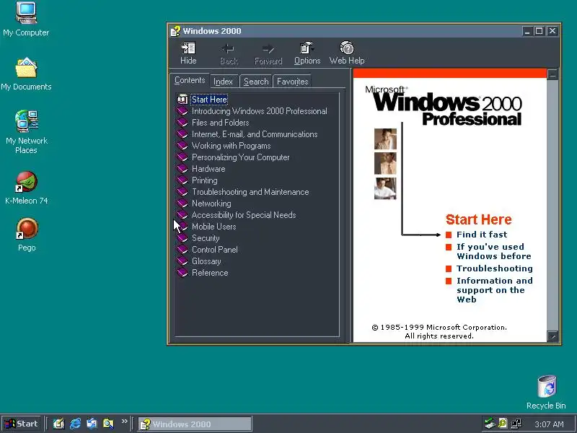Click book icon beside Hardware
The width and height of the screenshot is (577, 433).
click(x=182, y=169)
